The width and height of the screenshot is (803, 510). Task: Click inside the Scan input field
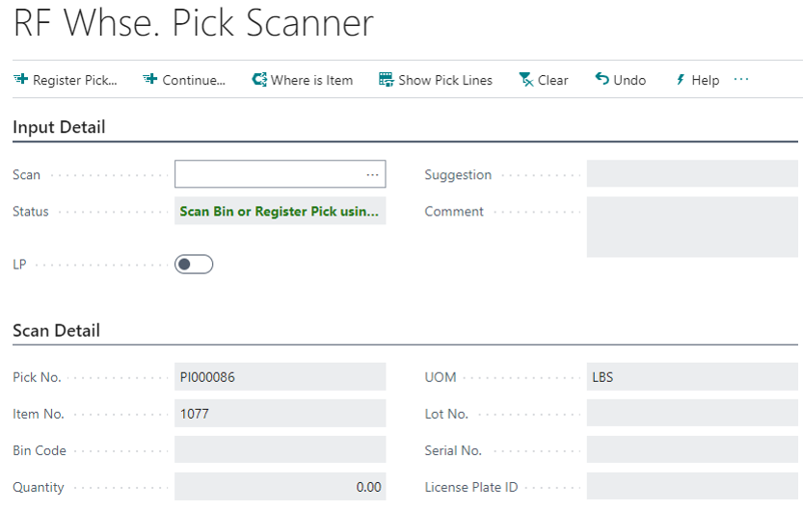click(x=268, y=174)
